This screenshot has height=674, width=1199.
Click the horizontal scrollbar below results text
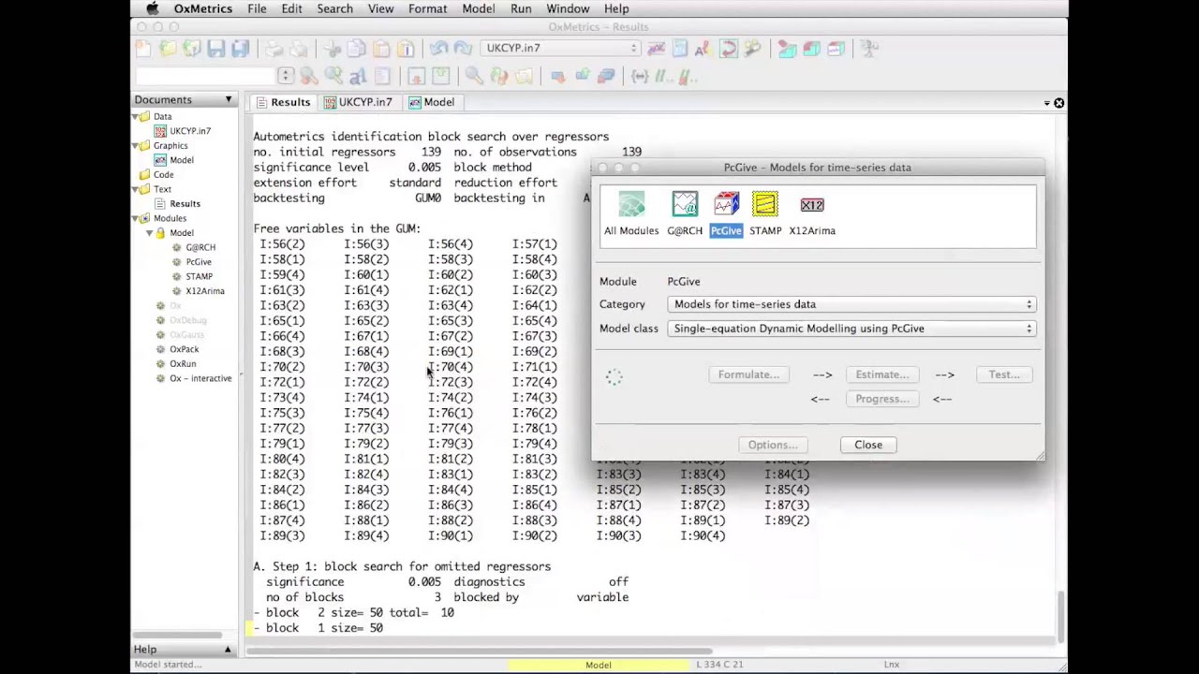[x=478, y=651]
